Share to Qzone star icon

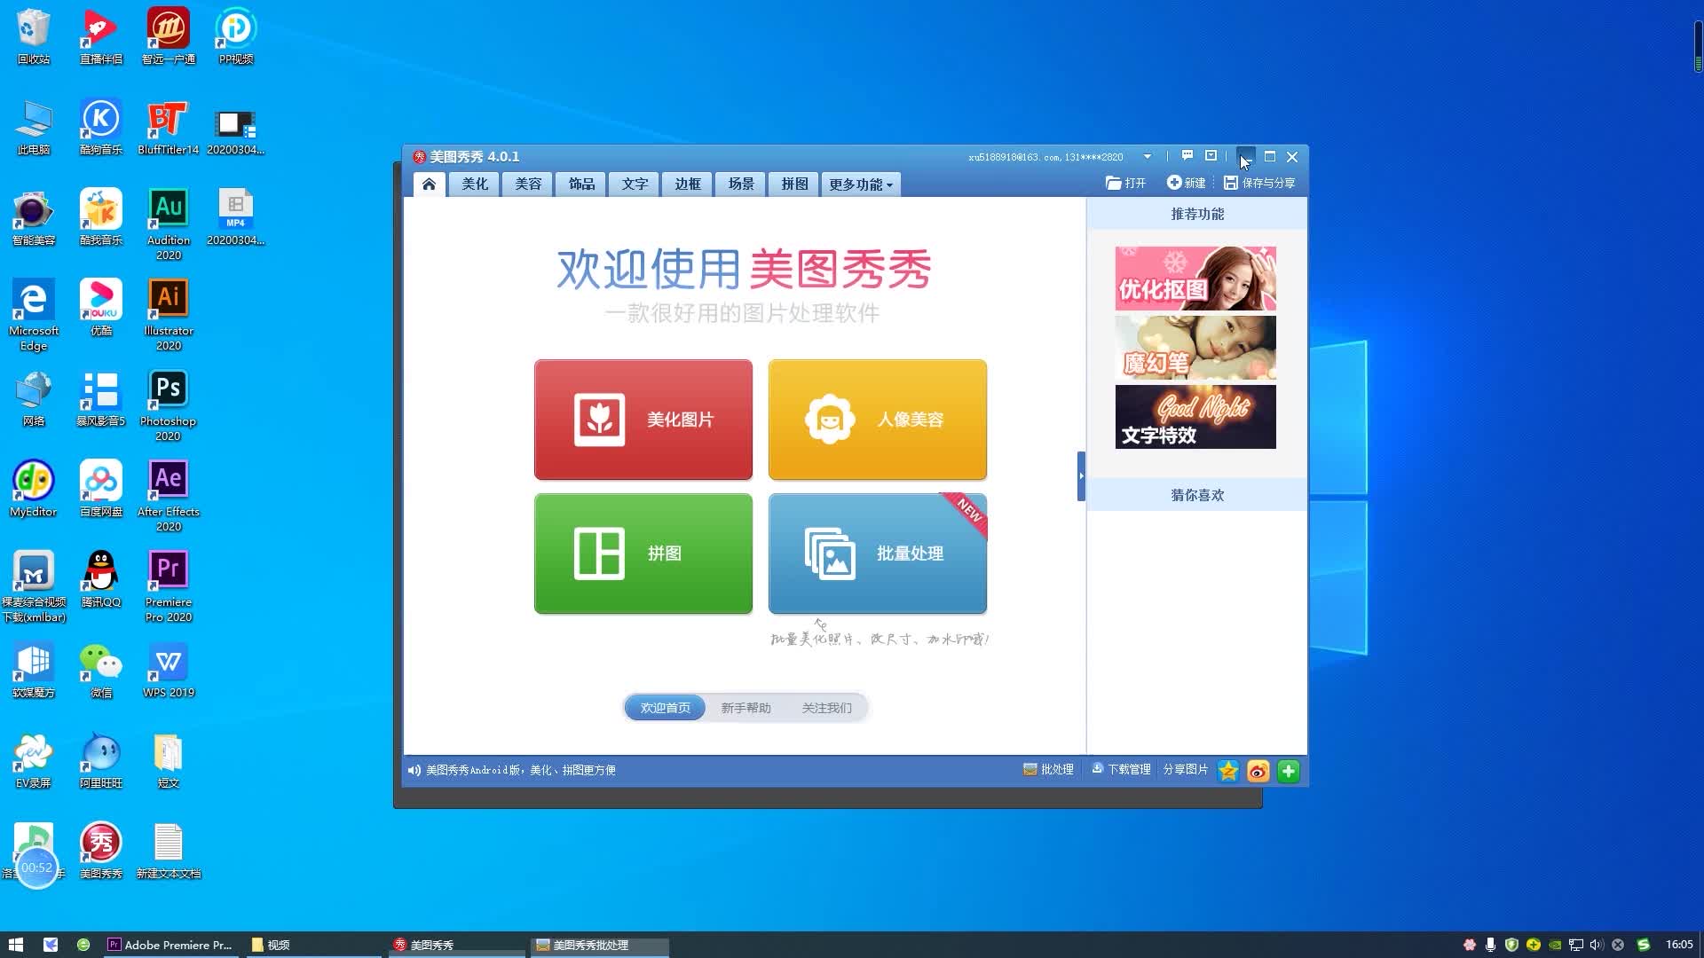pyautogui.click(x=1228, y=771)
